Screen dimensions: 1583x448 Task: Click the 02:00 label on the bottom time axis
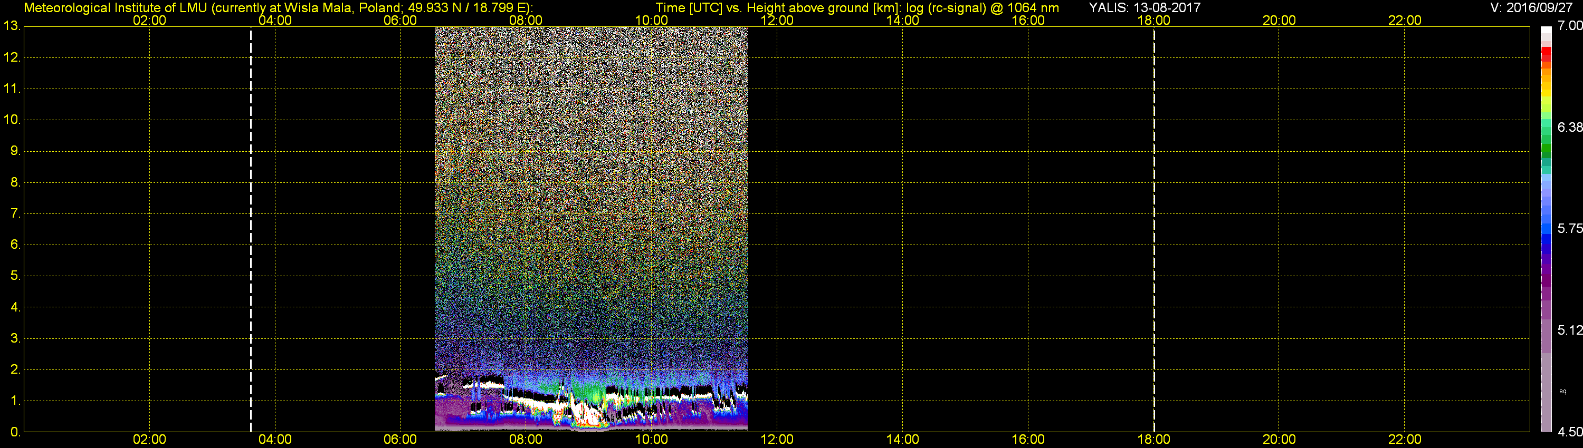point(149,440)
